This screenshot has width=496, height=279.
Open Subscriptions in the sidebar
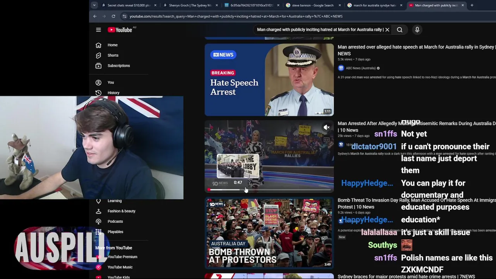click(x=119, y=65)
